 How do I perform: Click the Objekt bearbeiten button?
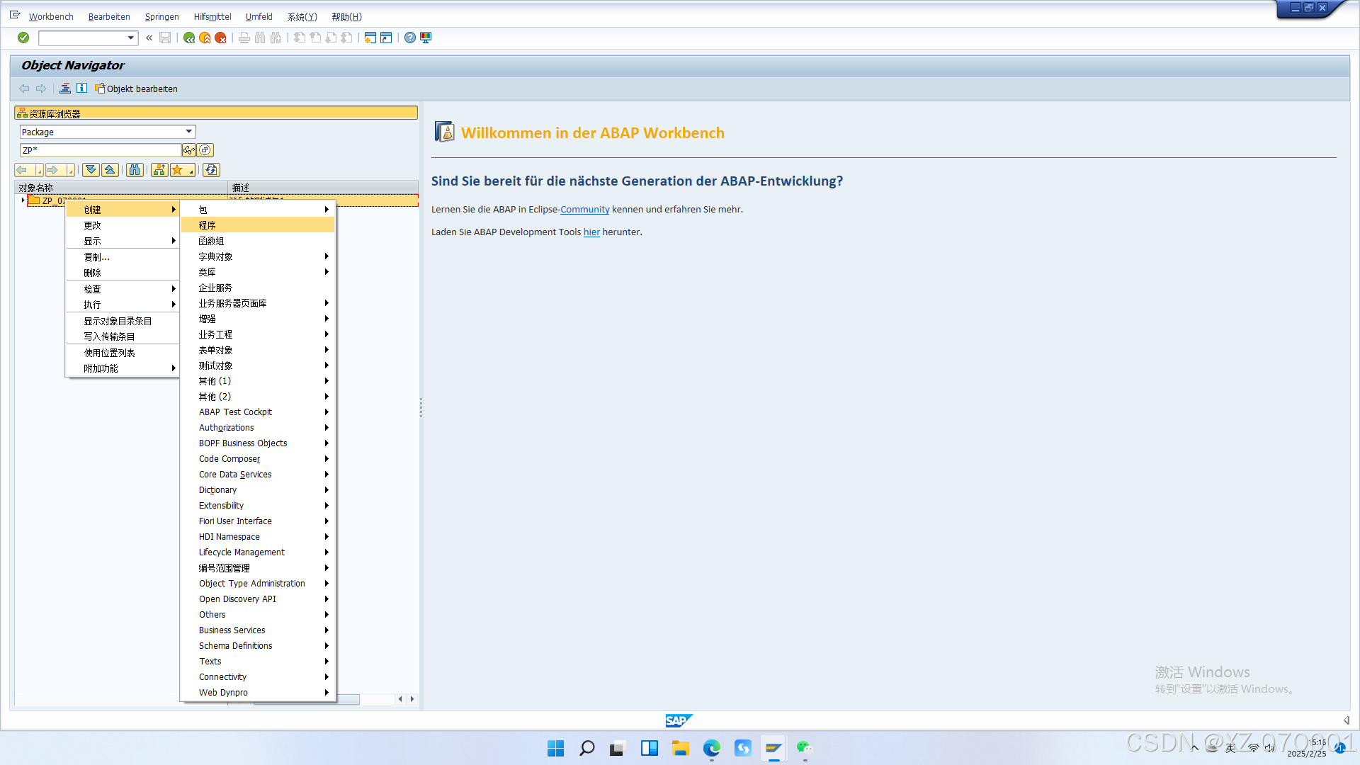point(136,89)
